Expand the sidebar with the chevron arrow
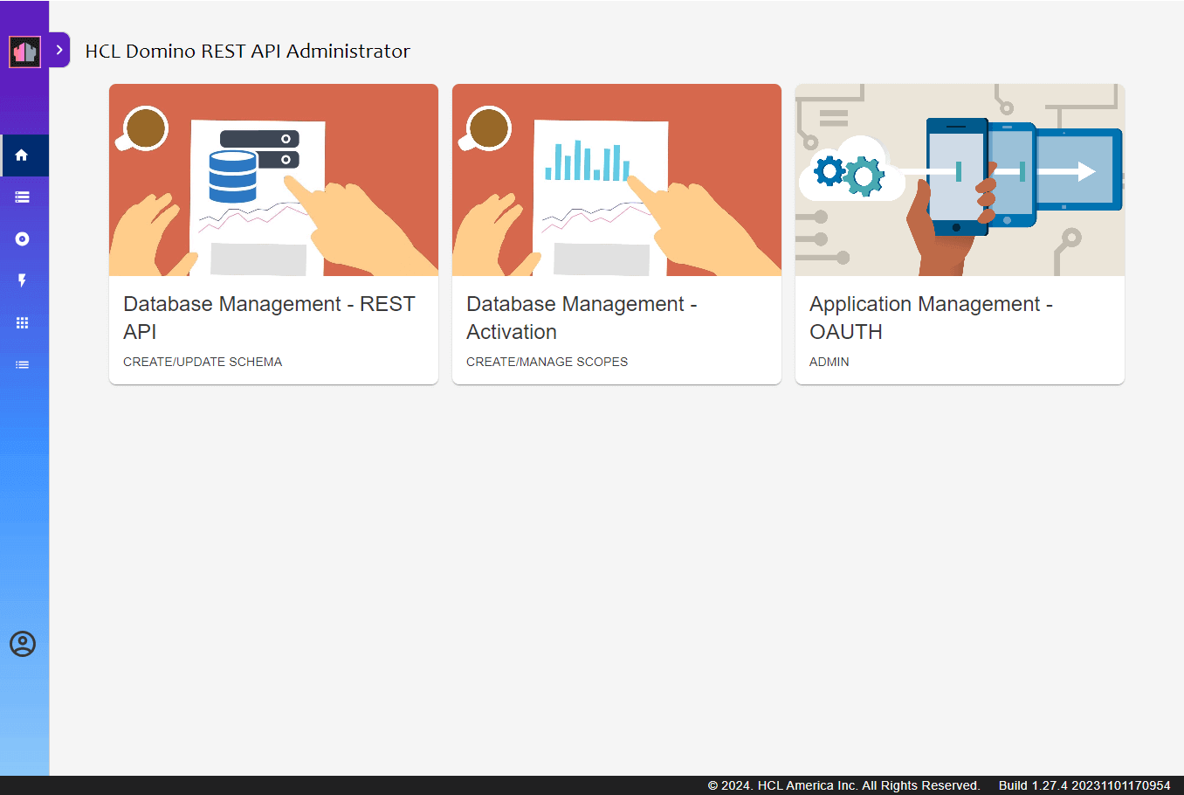 coord(59,50)
